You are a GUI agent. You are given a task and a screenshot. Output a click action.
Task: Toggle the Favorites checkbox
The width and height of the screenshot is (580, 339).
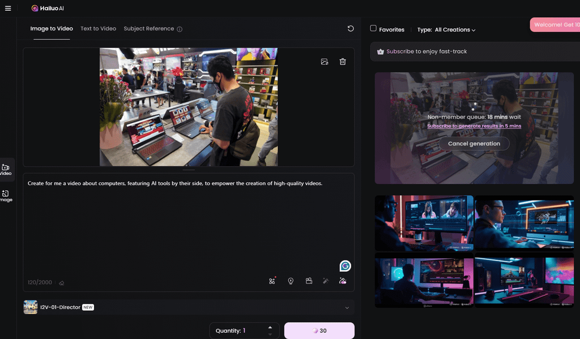pos(373,28)
